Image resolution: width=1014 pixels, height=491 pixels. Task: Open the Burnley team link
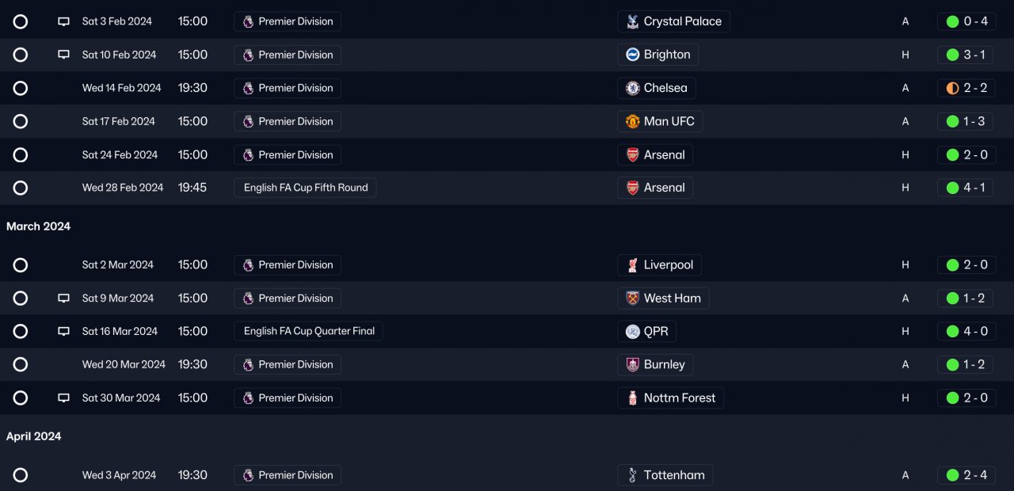pos(664,364)
